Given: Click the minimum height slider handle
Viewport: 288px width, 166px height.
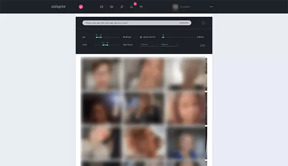Looking at the screenshot, I should 103,45.
